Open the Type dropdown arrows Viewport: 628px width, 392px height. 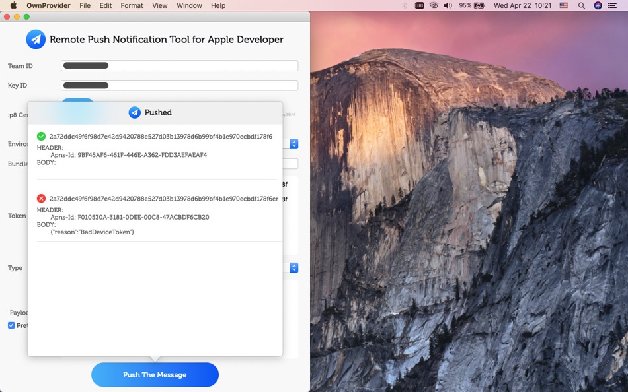click(294, 267)
